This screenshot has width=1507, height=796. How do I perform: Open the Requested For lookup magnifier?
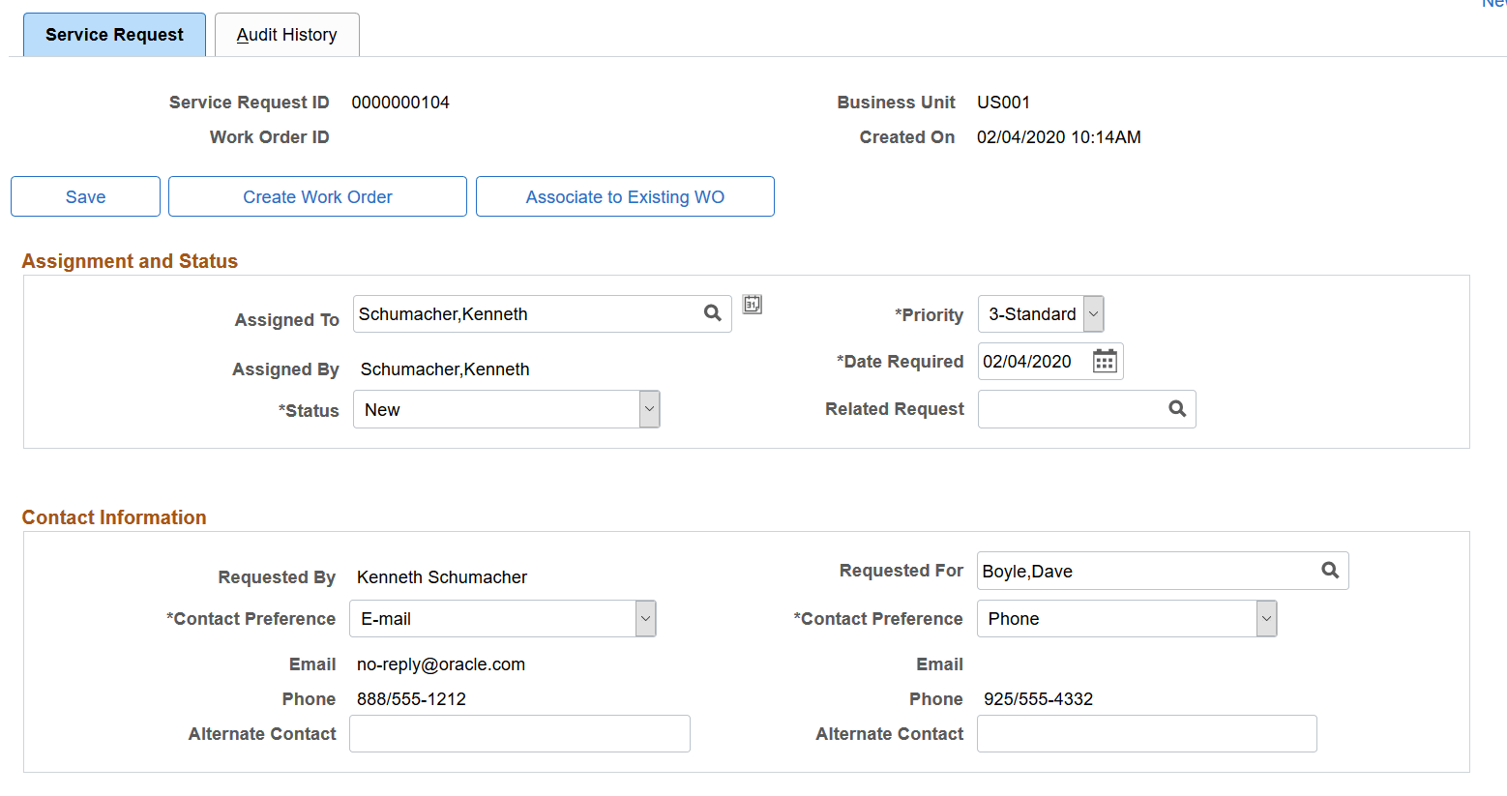[x=1330, y=571]
